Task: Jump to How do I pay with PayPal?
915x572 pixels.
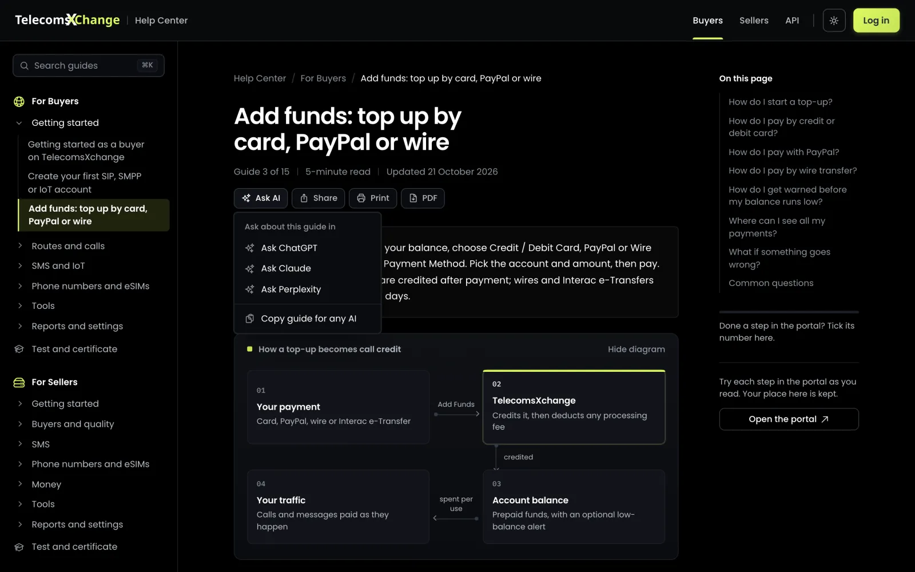Action: pos(783,152)
